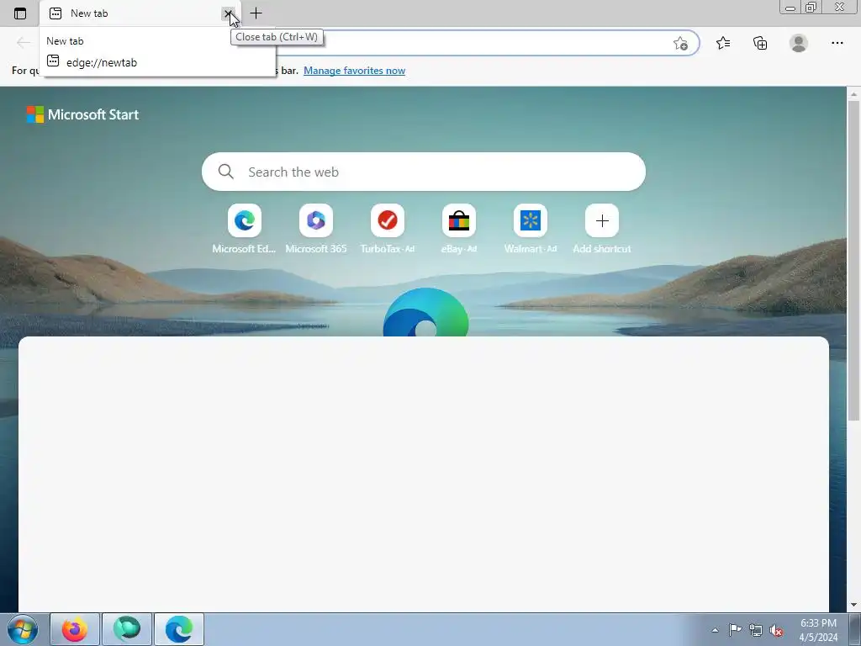Click the muted volume tray icon
This screenshot has width=861, height=646.
tap(776, 630)
